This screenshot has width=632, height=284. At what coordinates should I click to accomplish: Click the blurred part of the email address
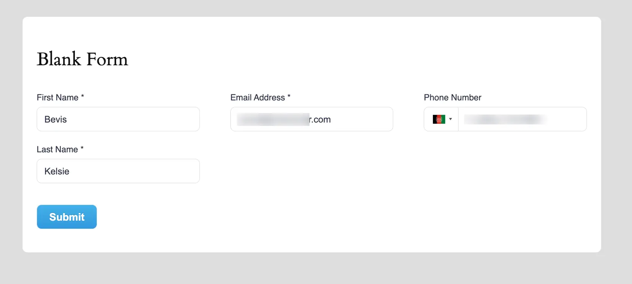point(273,119)
